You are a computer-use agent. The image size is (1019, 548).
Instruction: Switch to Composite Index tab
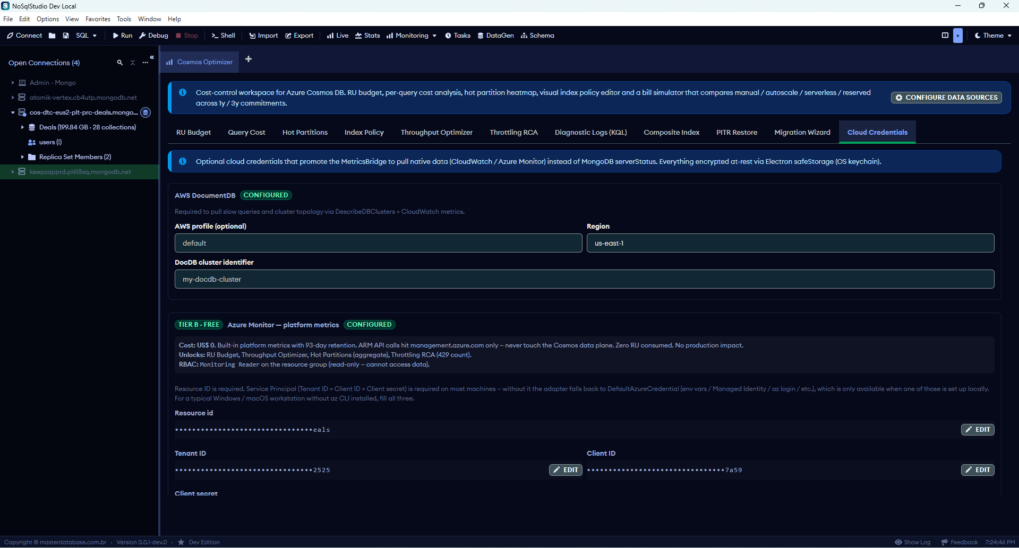671,132
